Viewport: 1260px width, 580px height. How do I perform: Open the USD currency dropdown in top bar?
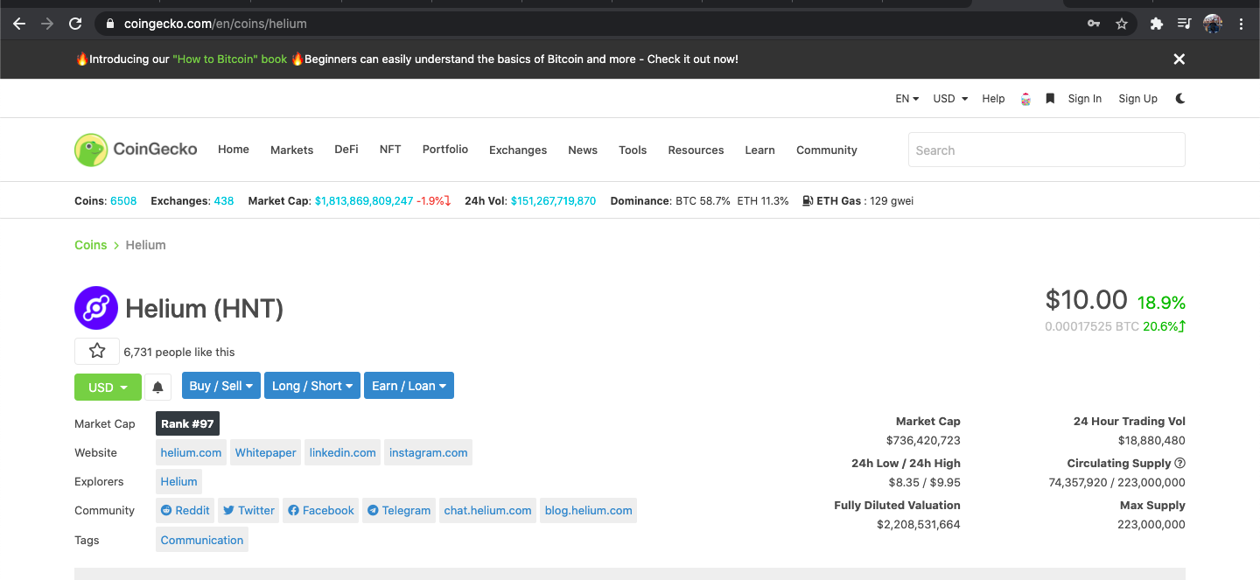(x=950, y=99)
